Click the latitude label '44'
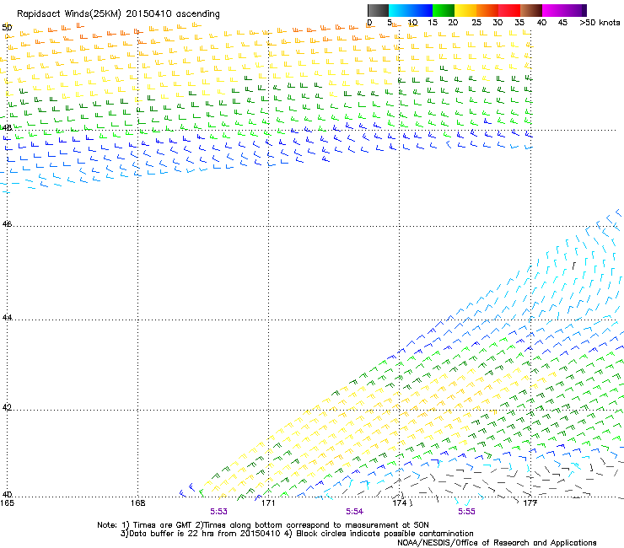Screen dimensions: 624x548 [7, 318]
